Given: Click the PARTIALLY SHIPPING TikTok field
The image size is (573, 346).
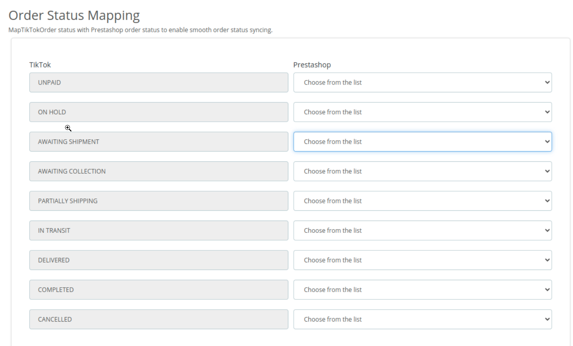Looking at the screenshot, I should tap(159, 201).
